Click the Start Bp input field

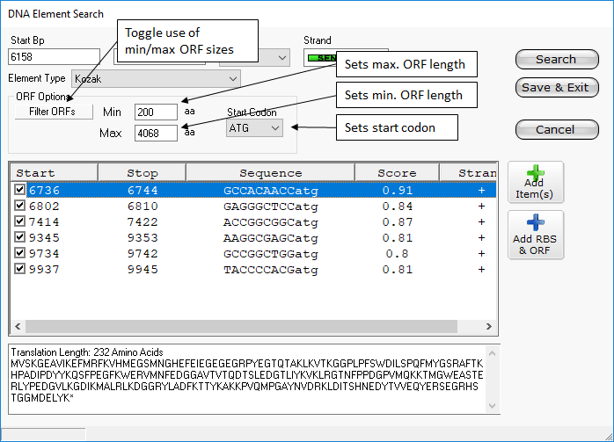[57, 58]
